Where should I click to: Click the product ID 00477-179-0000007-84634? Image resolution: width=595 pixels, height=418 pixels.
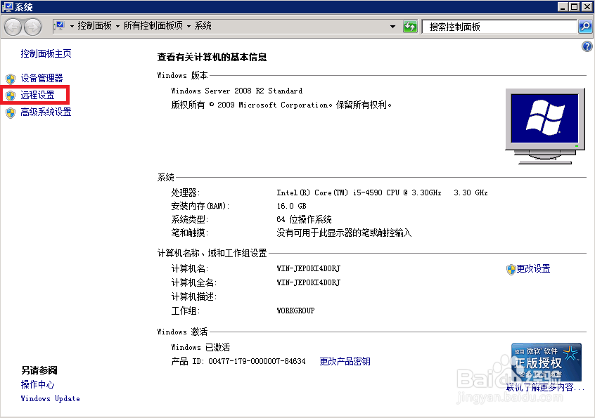pyautogui.click(x=257, y=361)
